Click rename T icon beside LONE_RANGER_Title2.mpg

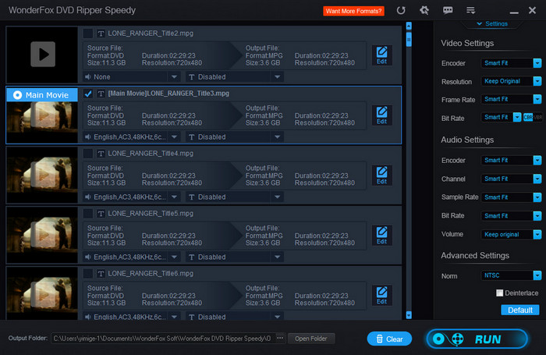click(x=101, y=34)
